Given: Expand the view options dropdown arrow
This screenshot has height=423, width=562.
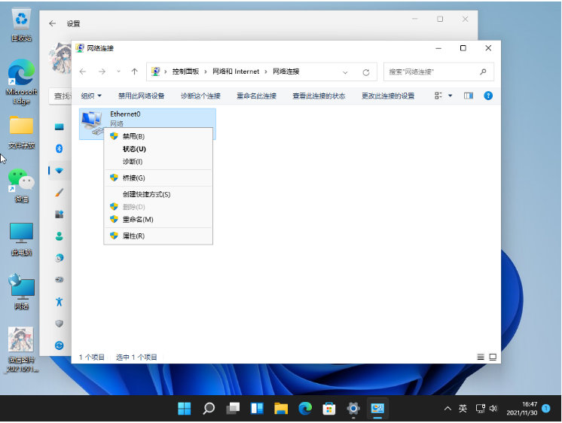Looking at the screenshot, I should [x=451, y=96].
